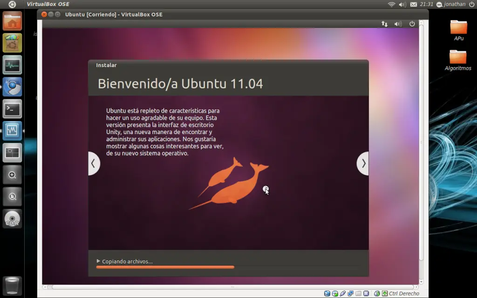477x298 pixels.
Task: Click the VirtualBox OSE panel title
Action: 48,4
